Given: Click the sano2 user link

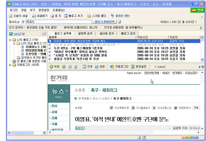Looking at the screenshot, I should 17,34.
